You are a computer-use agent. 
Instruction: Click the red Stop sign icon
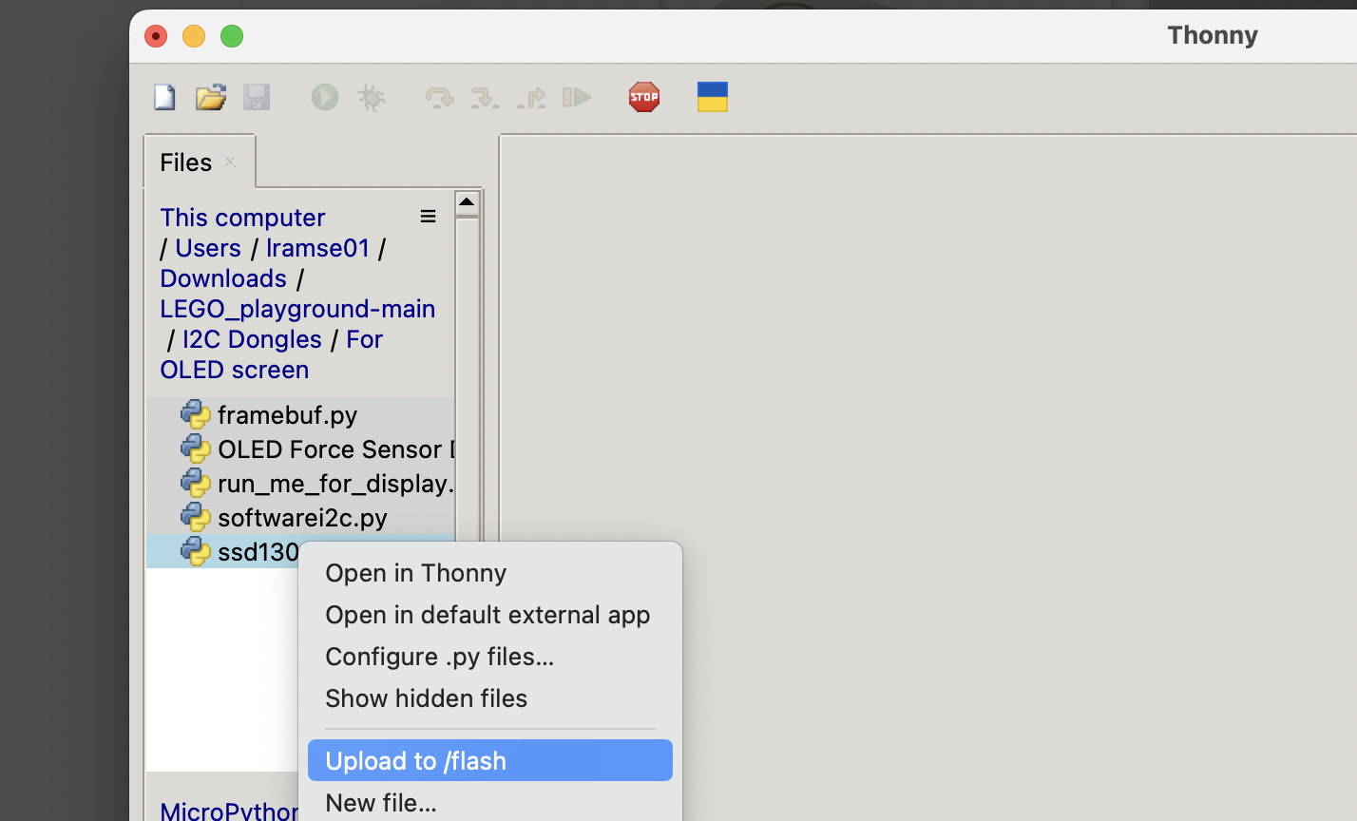pyautogui.click(x=644, y=97)
